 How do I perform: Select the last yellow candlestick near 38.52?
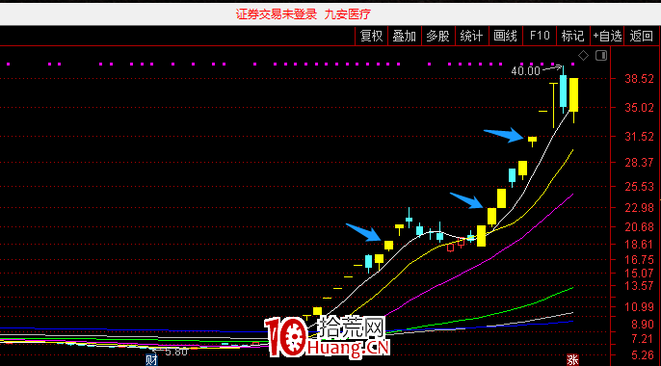573,94
